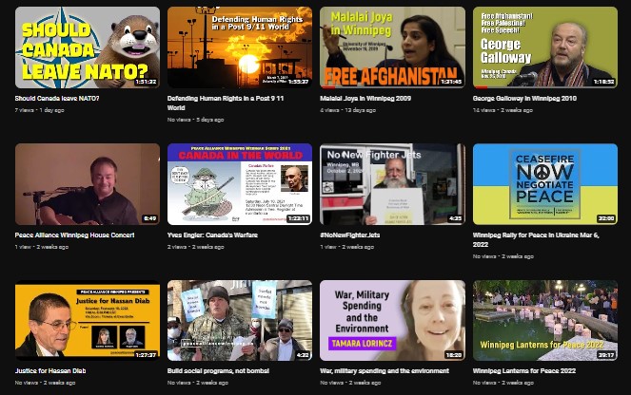Open the Malalai Joya 'Free Afghanistan' thumbnail
Viewport: 631px width, 395px height.
coord(392,47)
